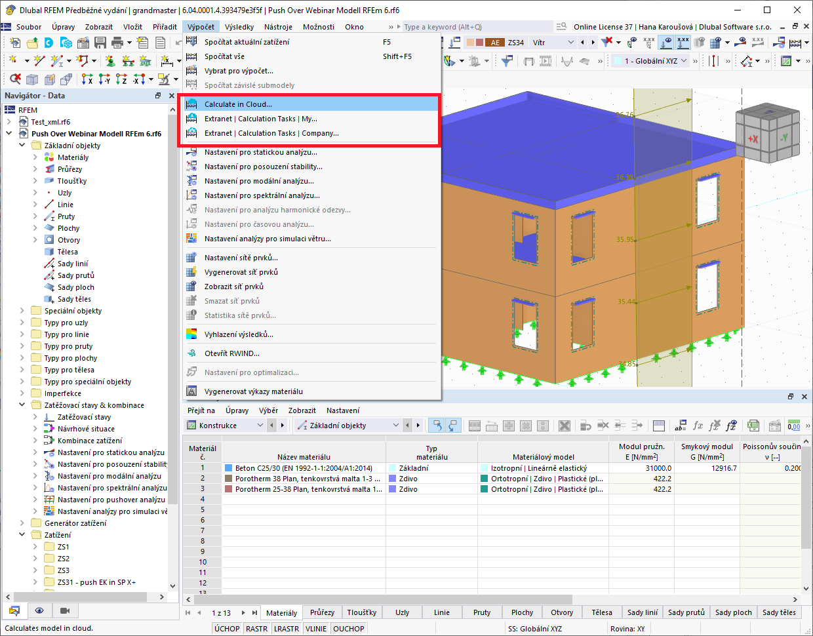Set view in X direction
Screen dimensions: 813x636
coord(87,79)
